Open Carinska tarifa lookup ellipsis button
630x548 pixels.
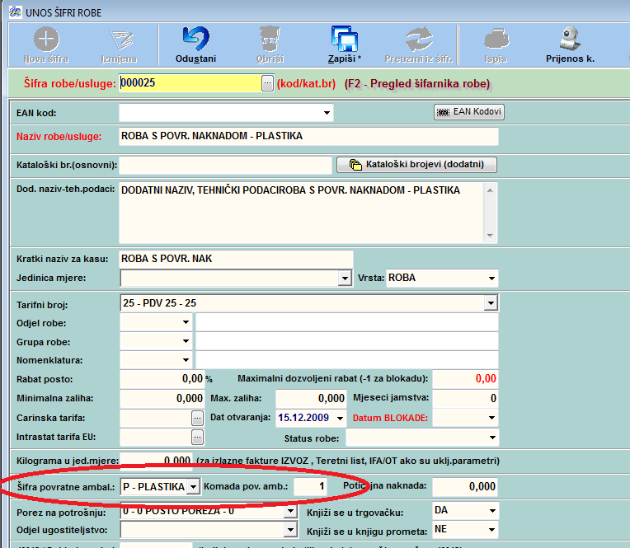point(197,419)
